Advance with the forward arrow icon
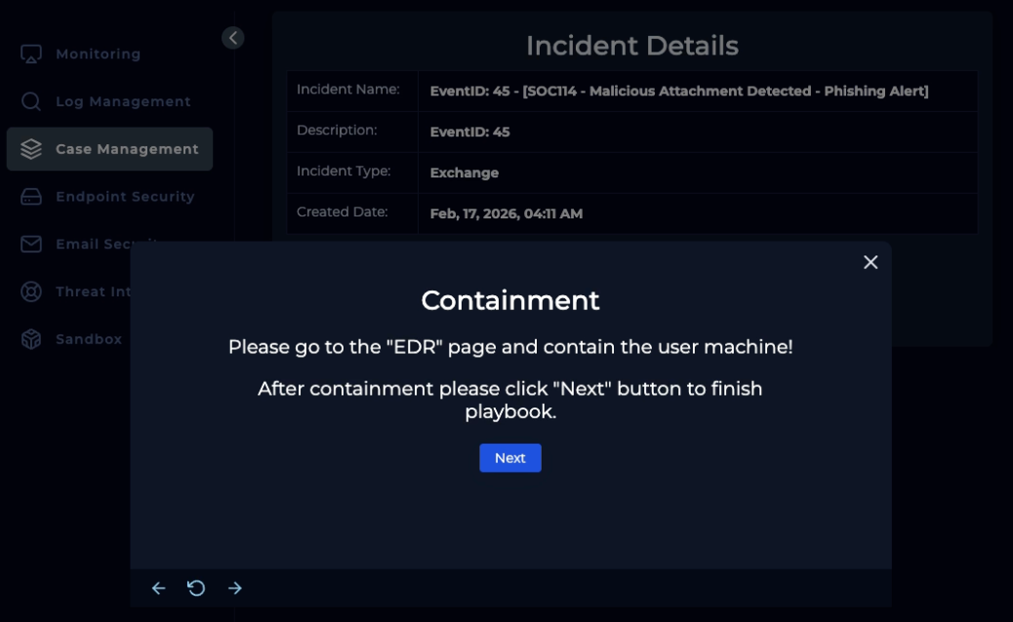 pos(234,588)
